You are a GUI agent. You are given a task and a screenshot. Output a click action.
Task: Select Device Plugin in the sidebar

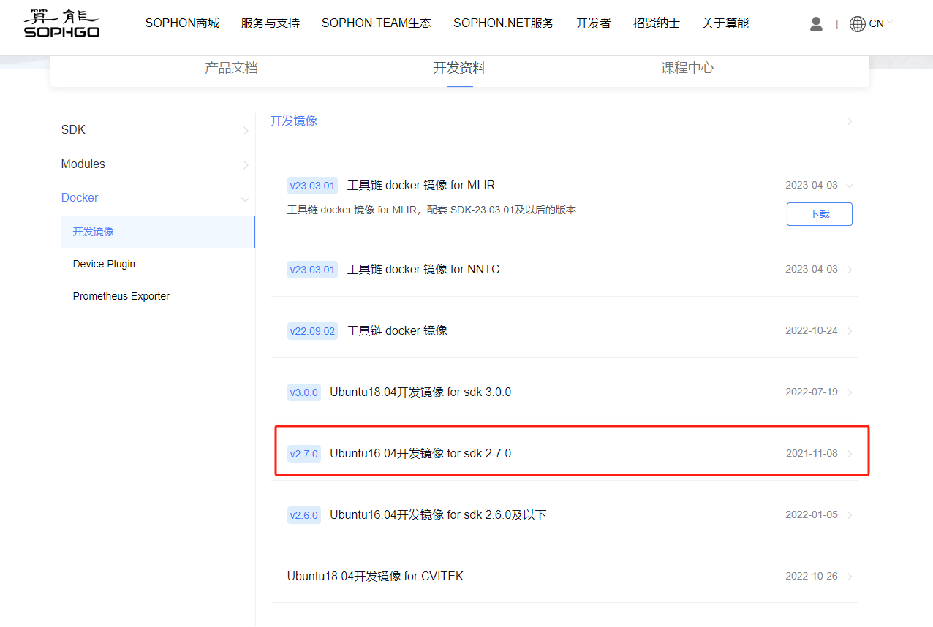point(104,264)
